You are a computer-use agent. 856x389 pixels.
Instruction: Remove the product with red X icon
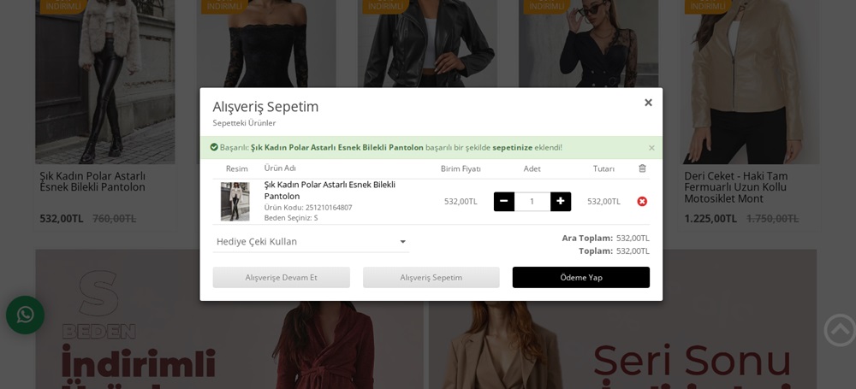642,202
